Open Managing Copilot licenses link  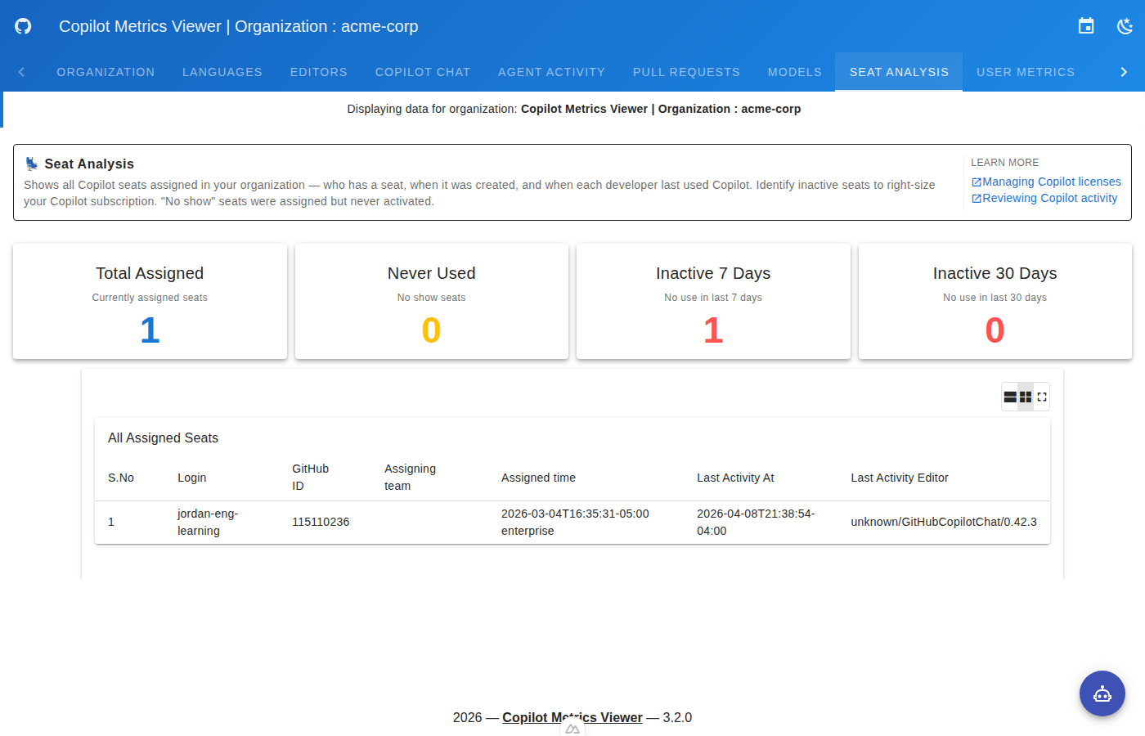(1046, 182)
